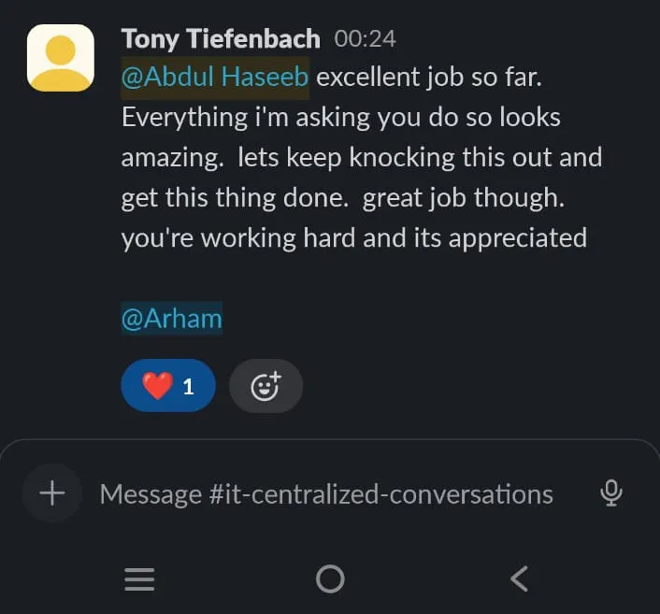The width and height of the screenshot is (660, 614).
Task: Focus the Message #it-centralized-conversations field
Action: click(x=326, y=493)
